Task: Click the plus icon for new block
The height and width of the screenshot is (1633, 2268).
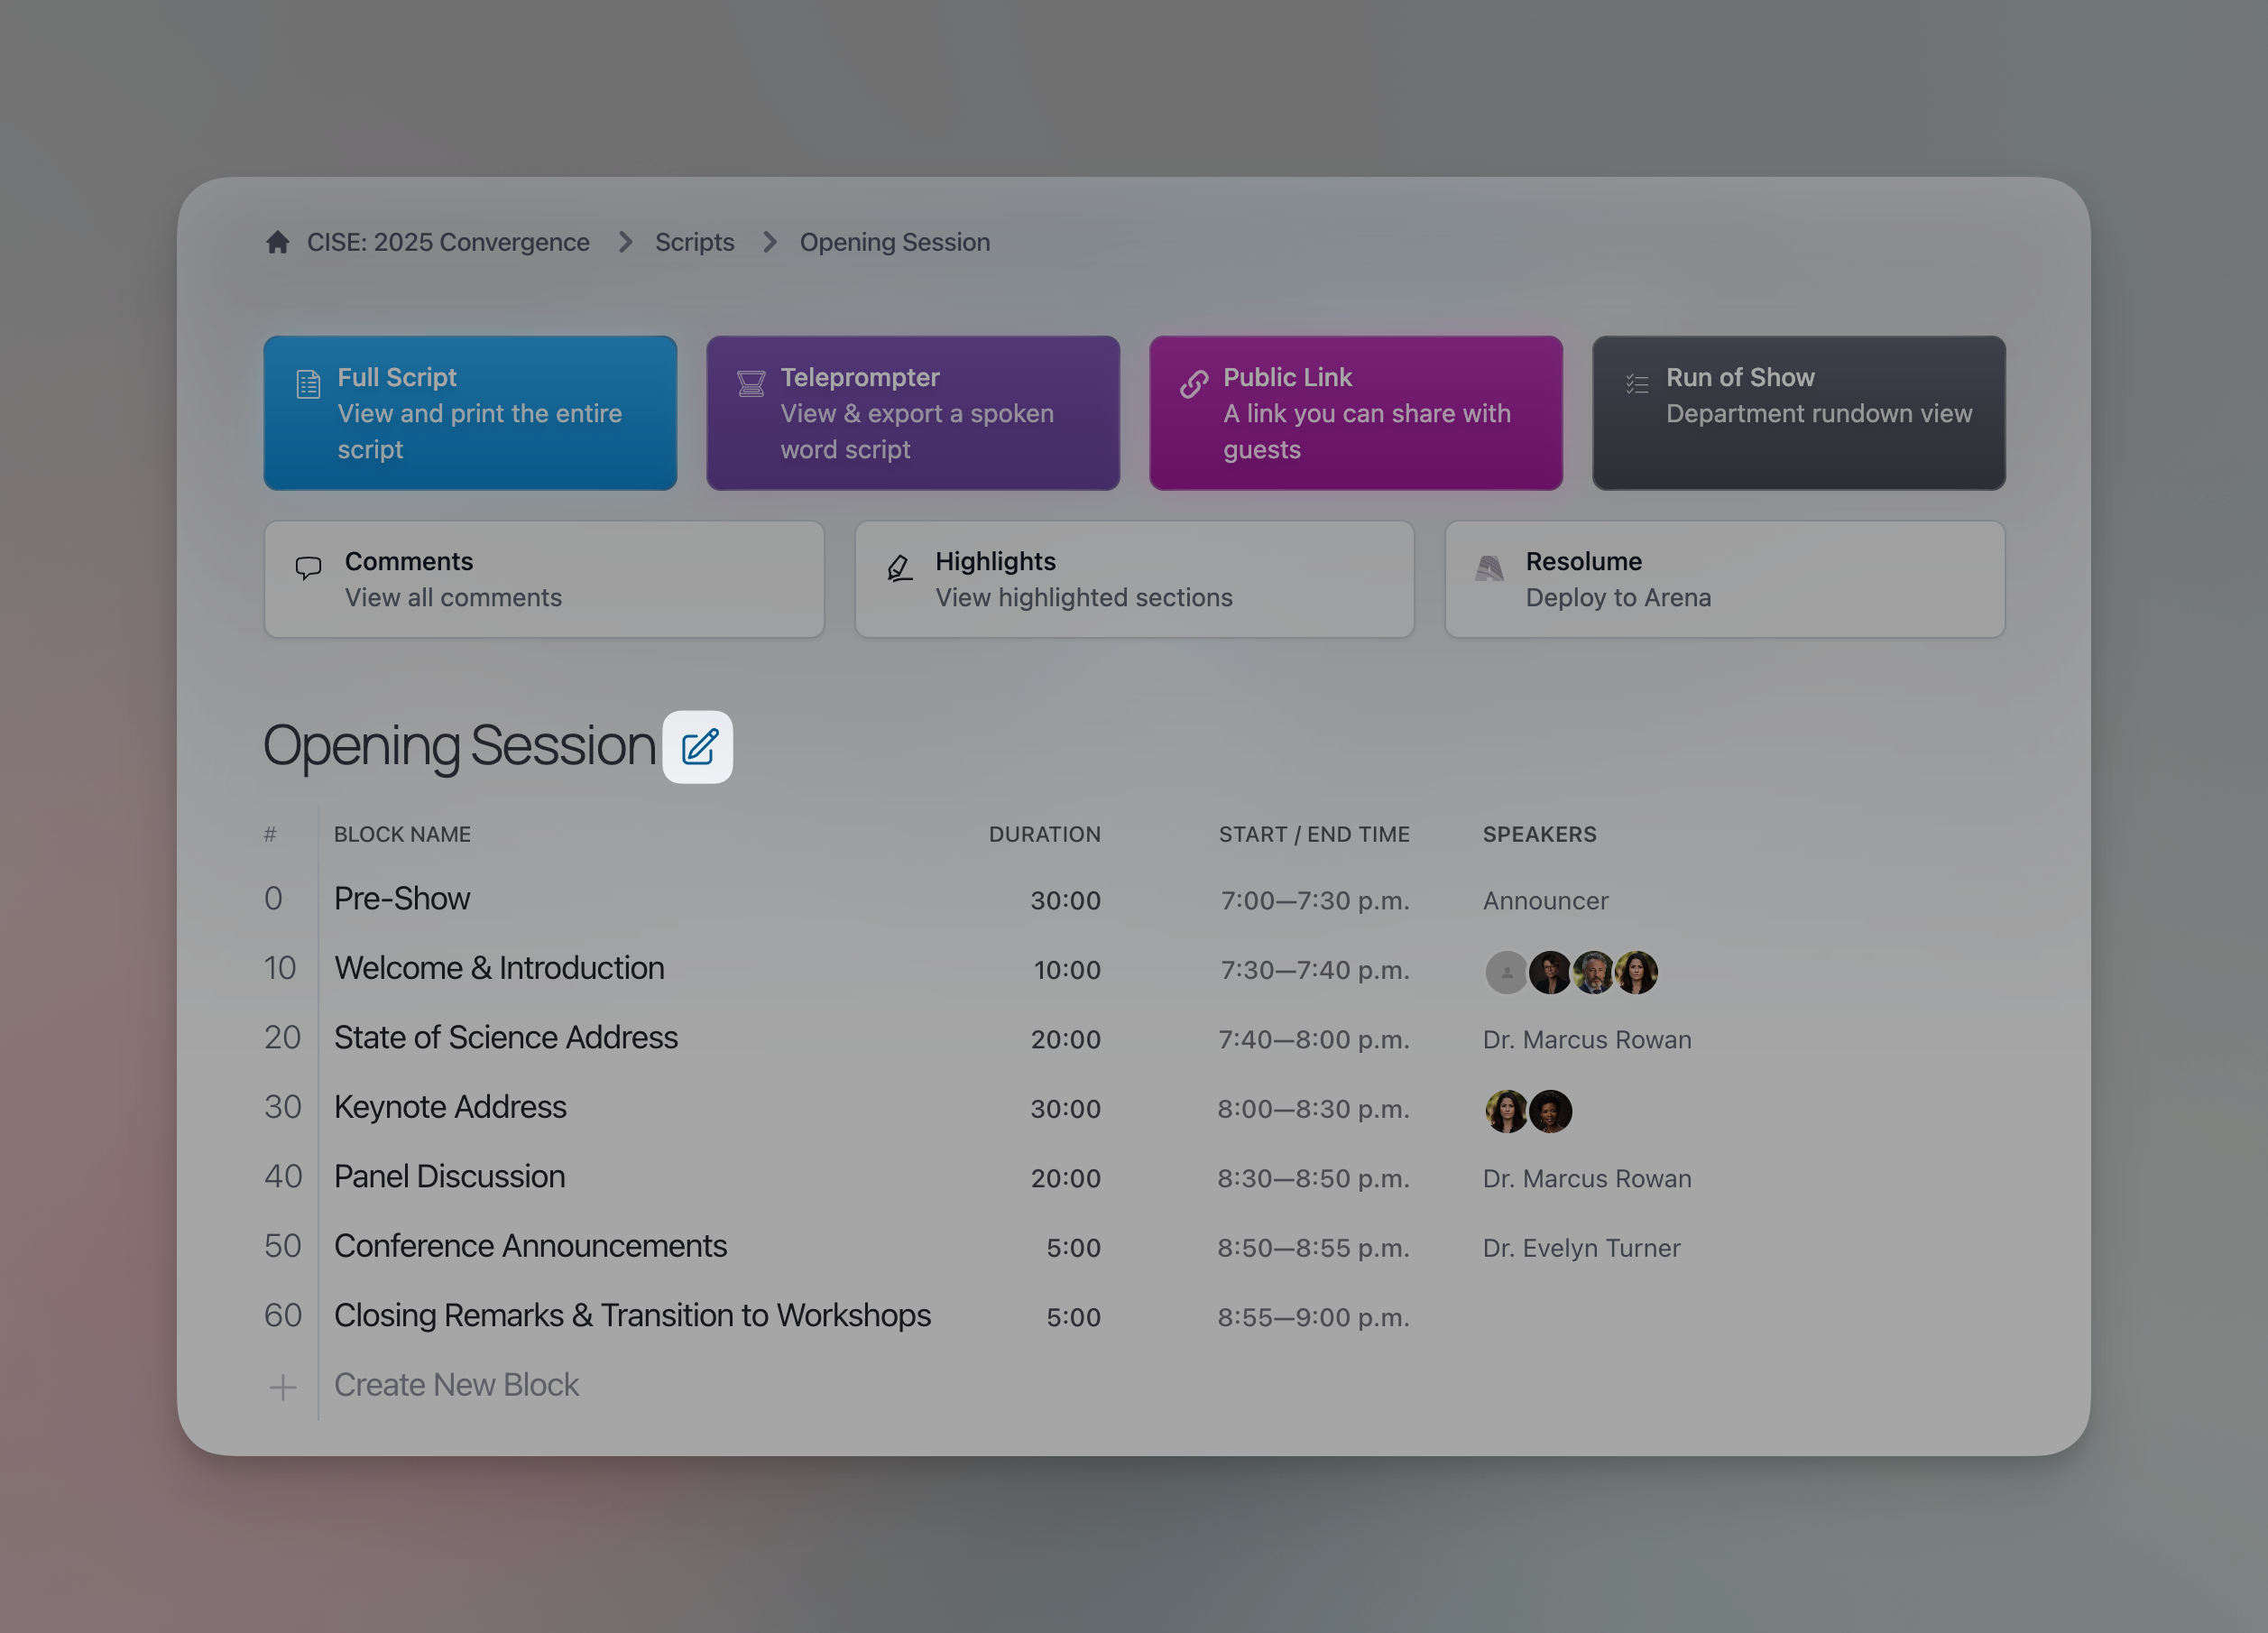Action: 283,1387
